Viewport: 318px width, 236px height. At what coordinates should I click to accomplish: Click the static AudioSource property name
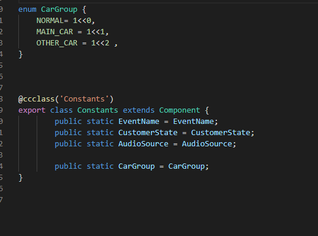pyautogui.click(x=143, y=144)
